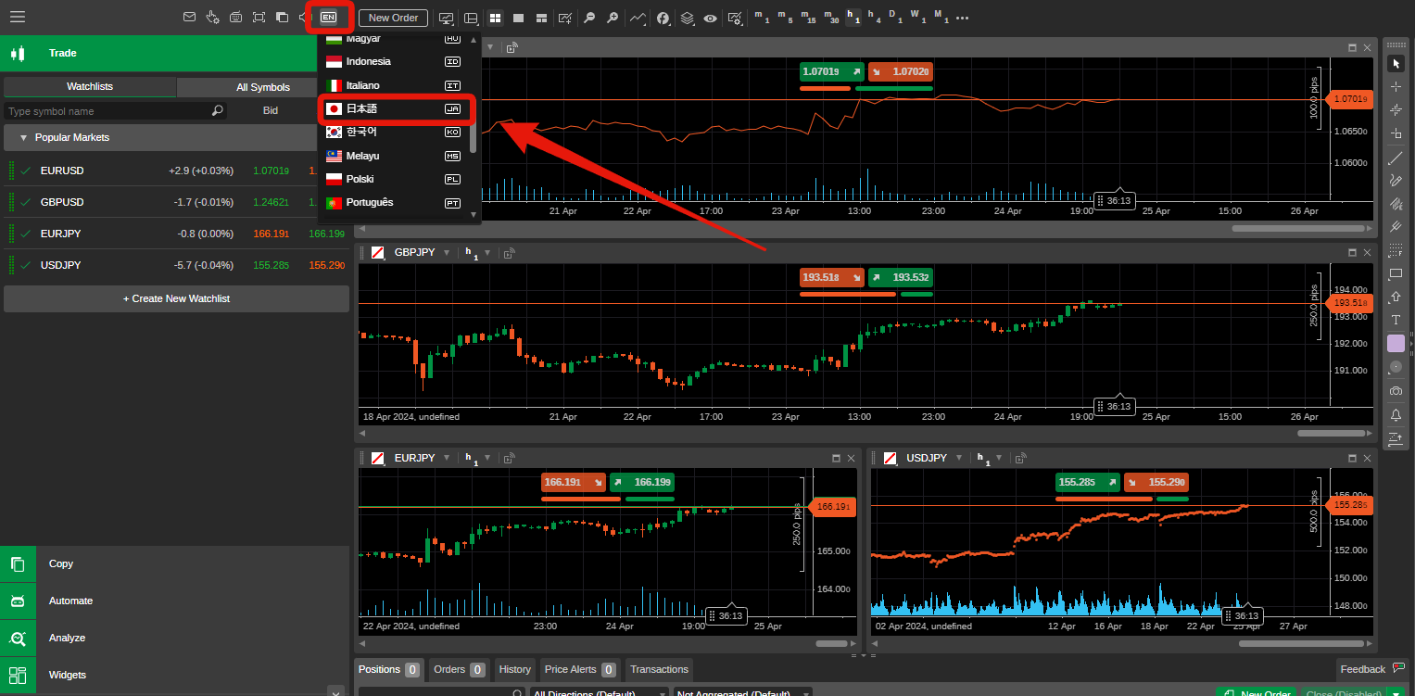Select the h4 timeframe
Image resolution: width=1415 pixels, height=696 pixels.
pos(876,18)
